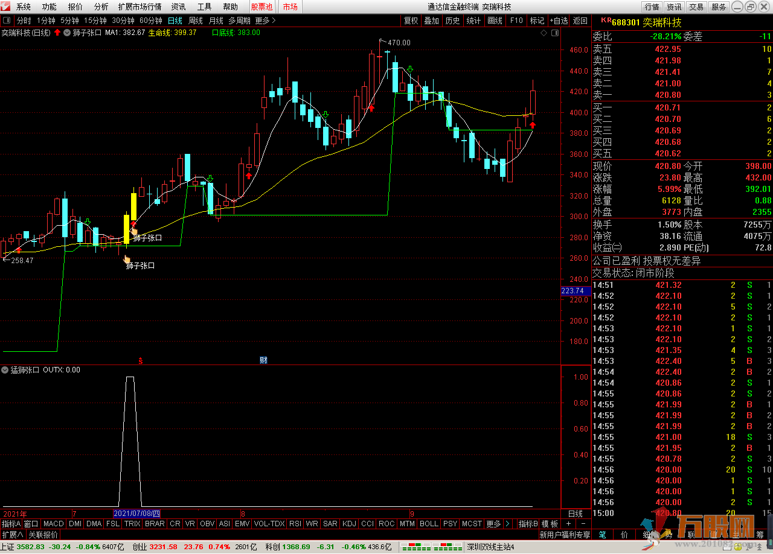Click the 财 finance marker on the chart
Viewport: 773px width, 554px height.
click(x=263, y=360)
